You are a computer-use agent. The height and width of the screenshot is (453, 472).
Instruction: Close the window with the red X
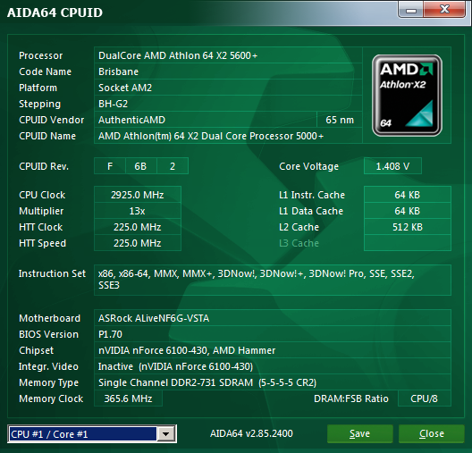click(444, 10)
